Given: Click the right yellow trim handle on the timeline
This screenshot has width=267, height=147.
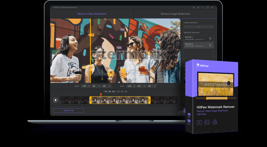Looking at the screenshot, I should click(149, 100).
